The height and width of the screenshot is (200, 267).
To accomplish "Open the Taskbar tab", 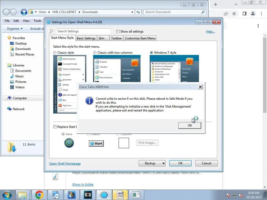I will click(116, 38).
